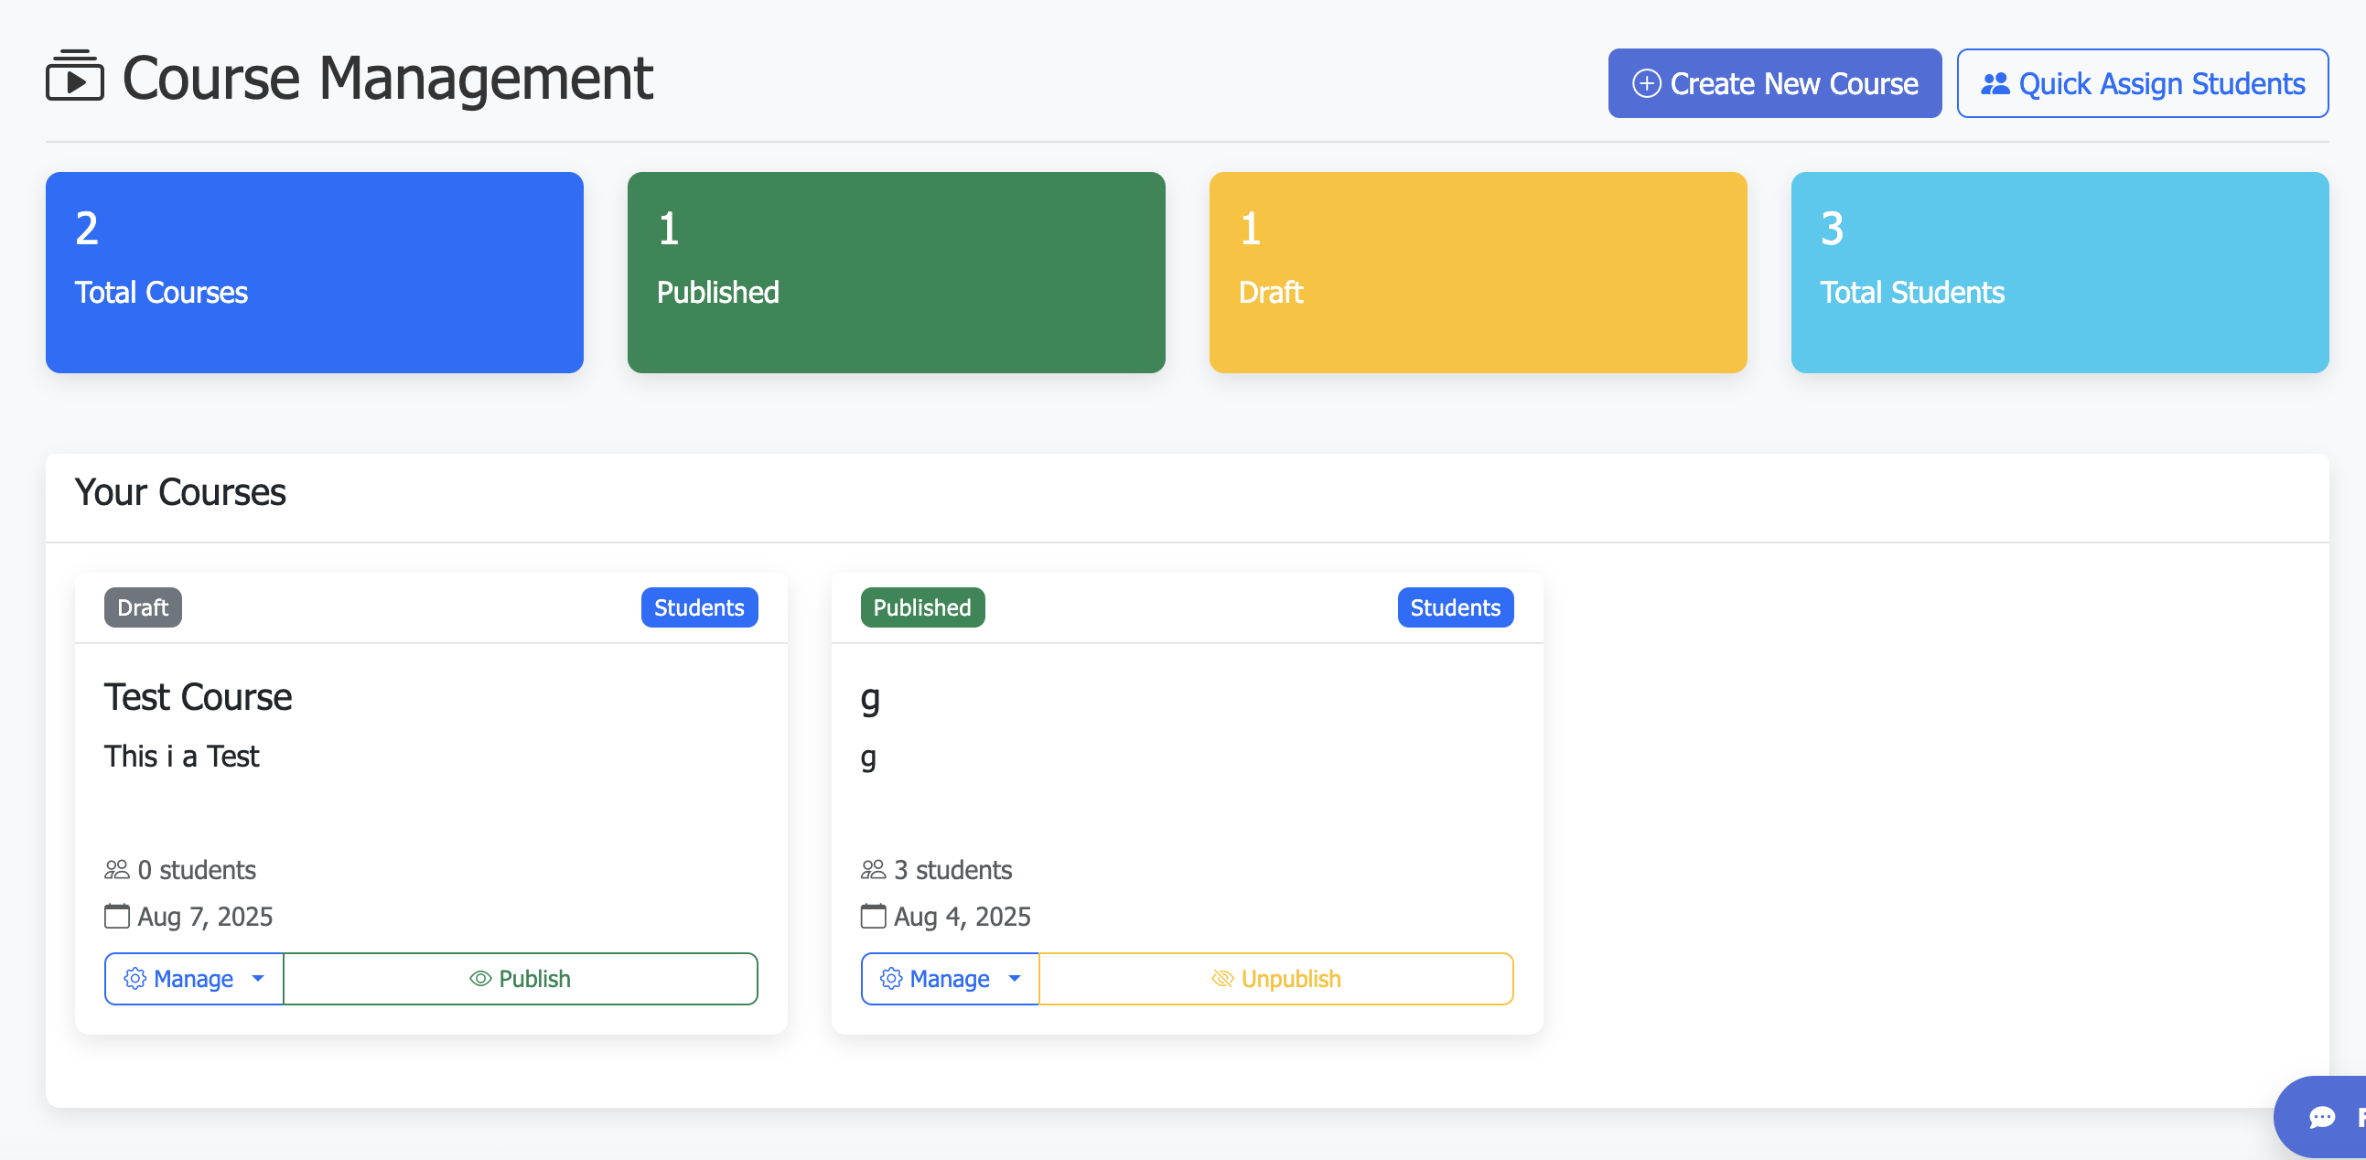
Task: Click the calendar icon next to Aug 4, 2025
Action: tap(873, 916)
